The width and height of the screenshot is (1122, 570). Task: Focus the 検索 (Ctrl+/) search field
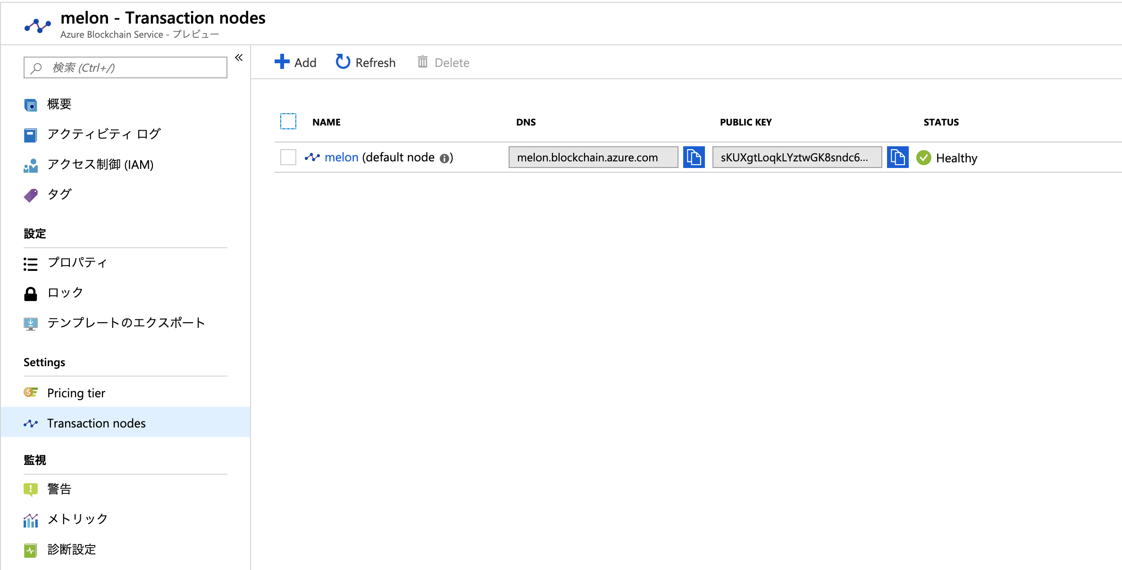(126, 67)
